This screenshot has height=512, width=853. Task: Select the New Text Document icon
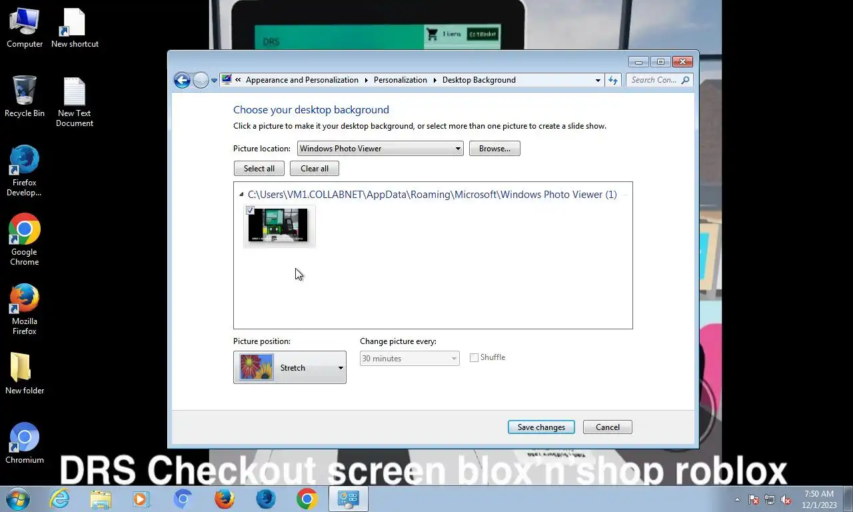(x=75, y=102)
